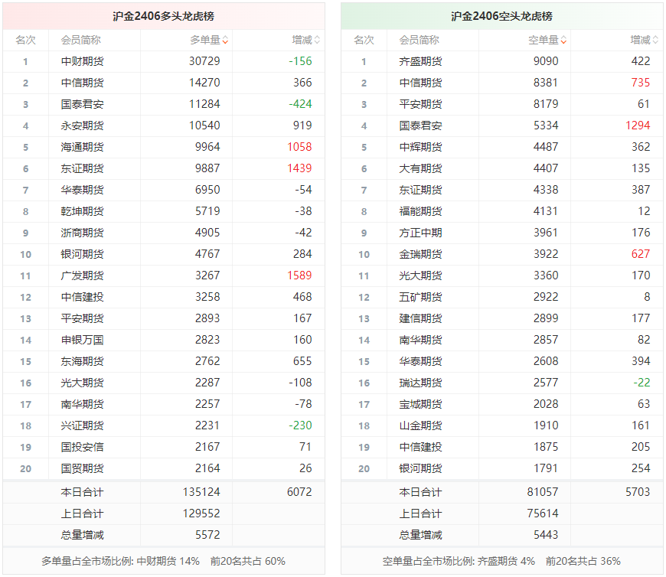Select 沪金2406空头龙虎榜 title

(501, 16)
